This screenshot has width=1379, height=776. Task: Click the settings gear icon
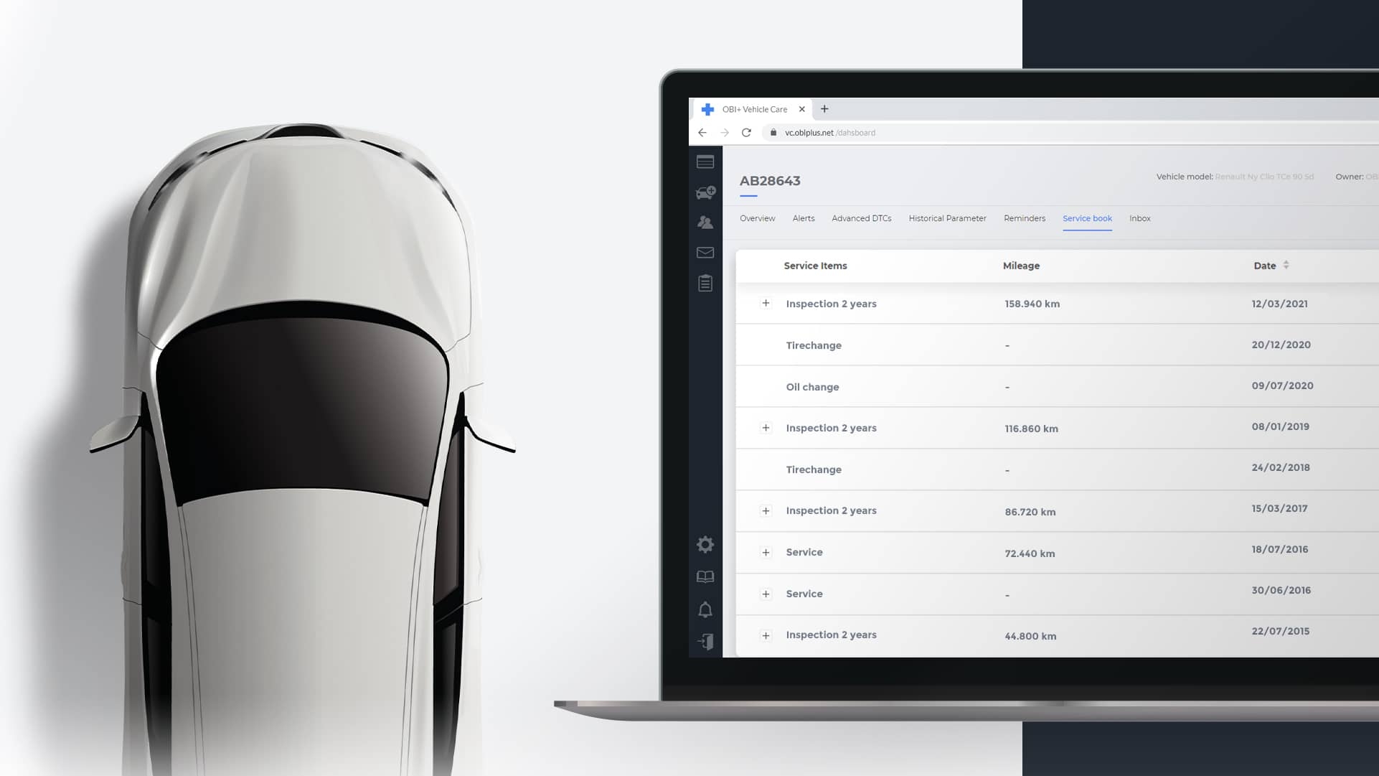[x=705, y=544]
